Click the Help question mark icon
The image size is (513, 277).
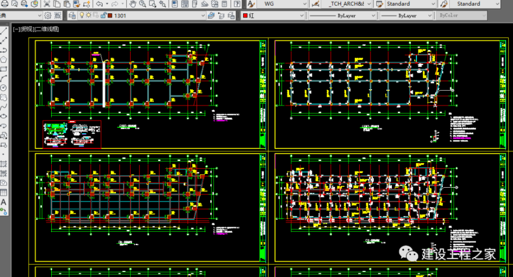[x=237, y=4]
